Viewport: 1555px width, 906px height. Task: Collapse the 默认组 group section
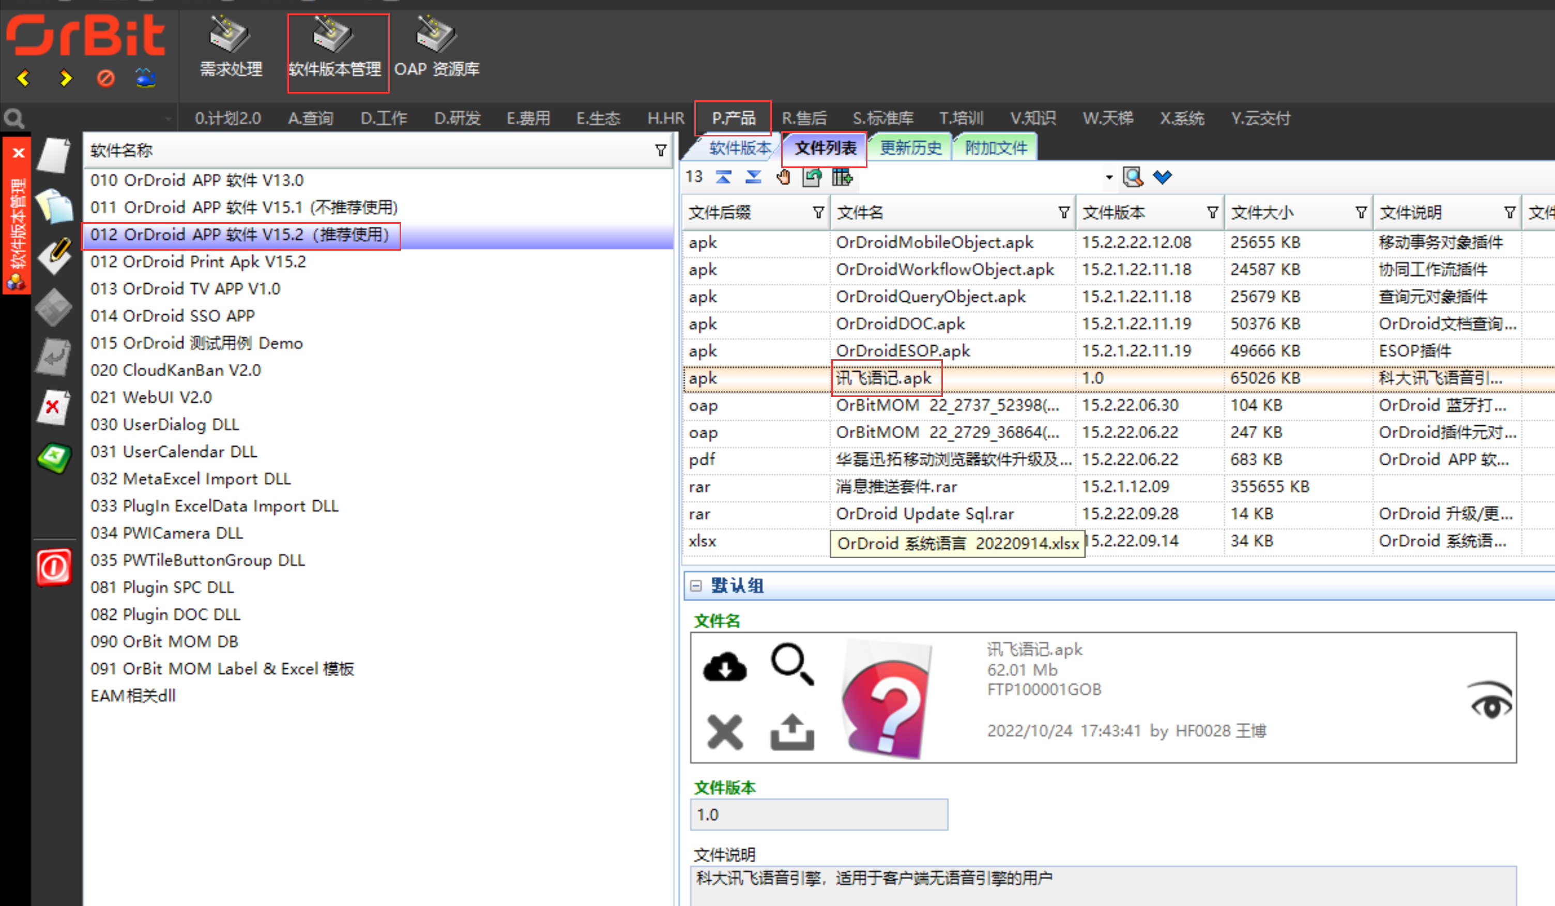coord(696,586)
